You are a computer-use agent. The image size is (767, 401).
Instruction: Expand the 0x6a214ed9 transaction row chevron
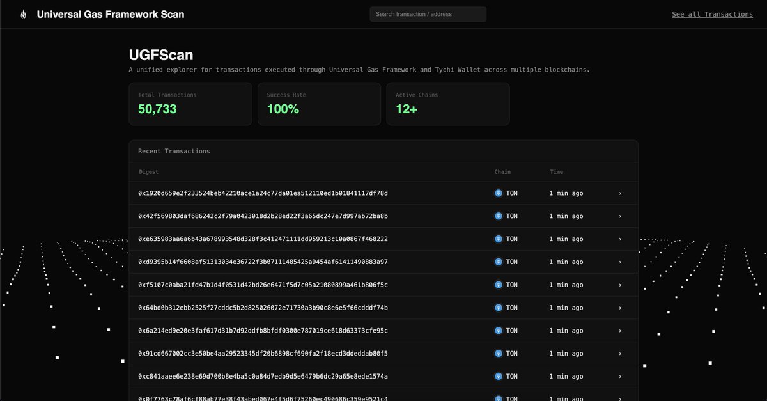click(620, 331)
